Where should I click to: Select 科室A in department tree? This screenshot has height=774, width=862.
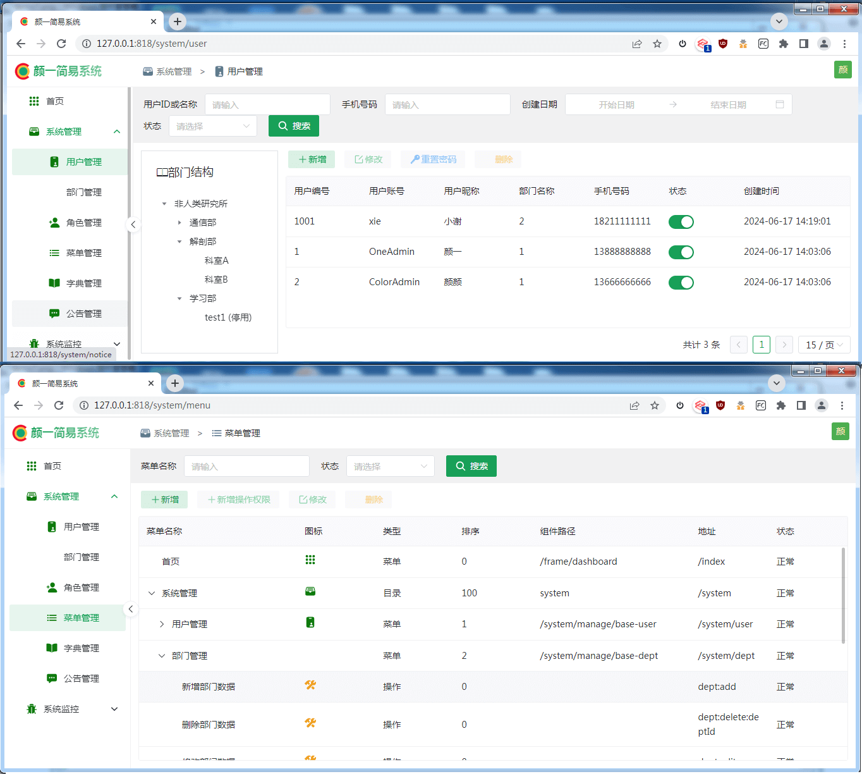click(x=217, y=261)
